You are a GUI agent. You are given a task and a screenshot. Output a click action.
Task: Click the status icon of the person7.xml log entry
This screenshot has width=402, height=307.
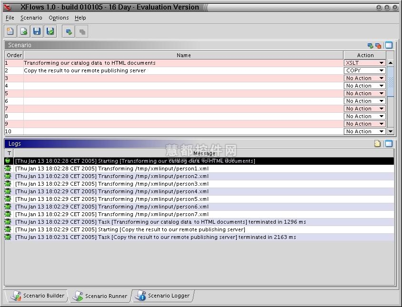(8, 214)
